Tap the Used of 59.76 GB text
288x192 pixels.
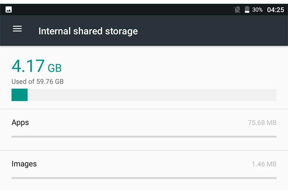click(x=37, y=82)
